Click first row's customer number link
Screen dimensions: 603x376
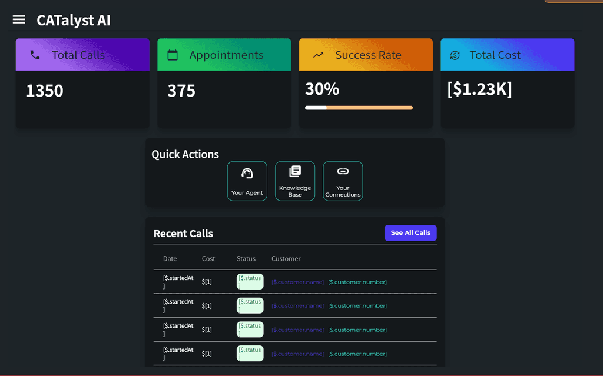357,282
